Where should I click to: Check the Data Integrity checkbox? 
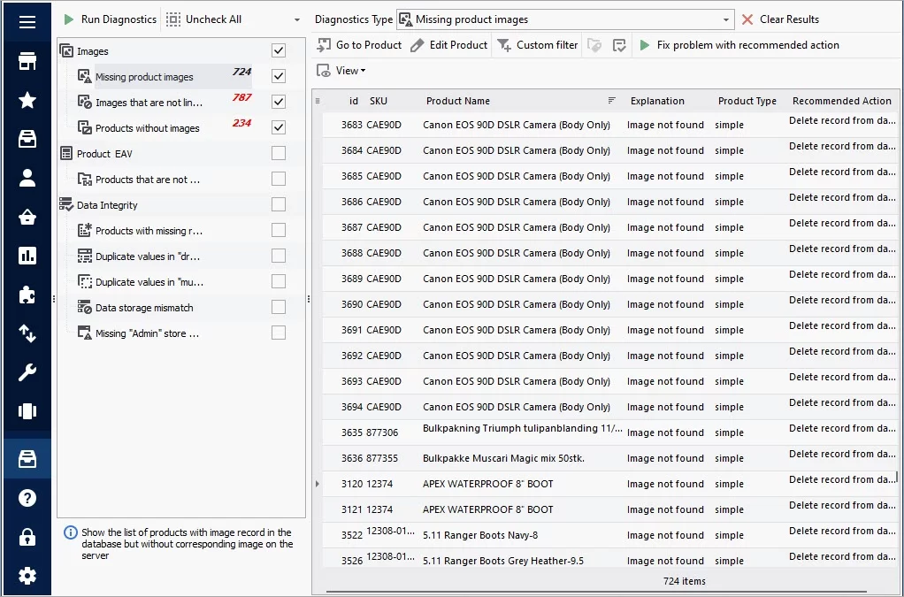point(279,204)
